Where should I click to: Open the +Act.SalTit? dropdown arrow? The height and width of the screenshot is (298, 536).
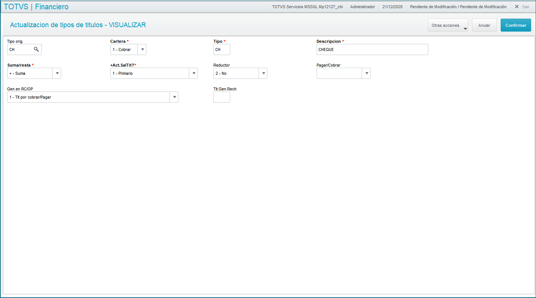coord(193,73)
